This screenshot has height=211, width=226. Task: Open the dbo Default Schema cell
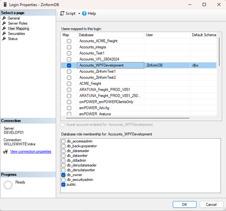click(203, 65)
